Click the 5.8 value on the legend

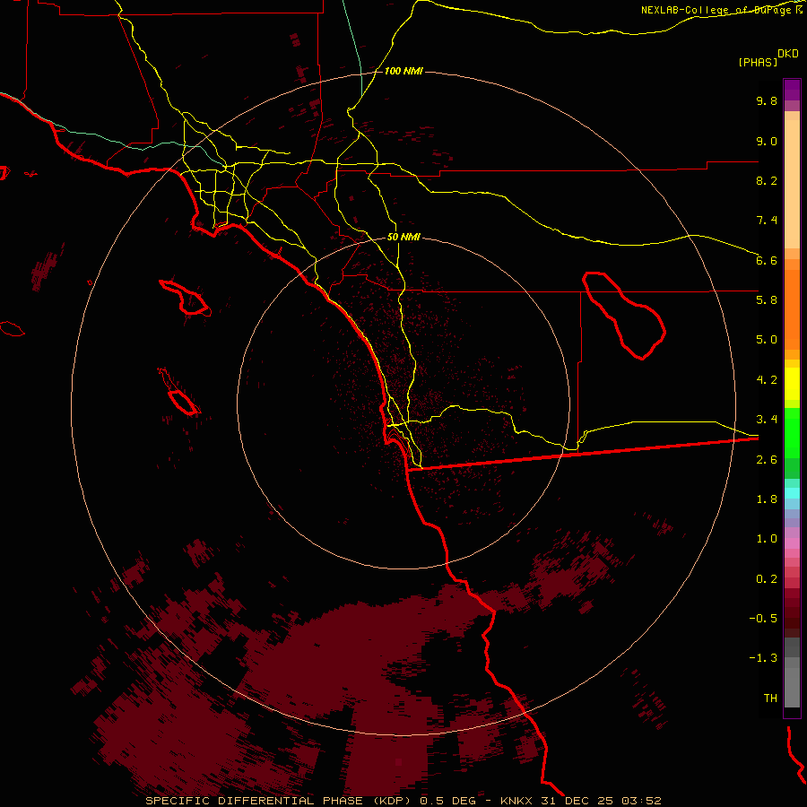pos(767,299)
